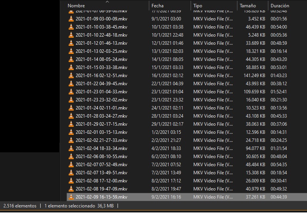
Task: Select file name 2021-01-12 01-46-13.mkv
Action: pos(101,43)
